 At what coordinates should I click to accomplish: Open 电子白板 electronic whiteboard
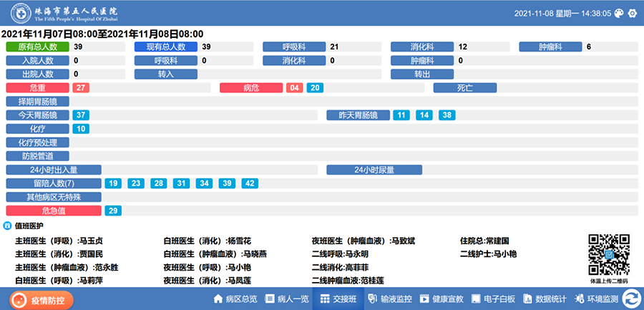coord(494,299)
